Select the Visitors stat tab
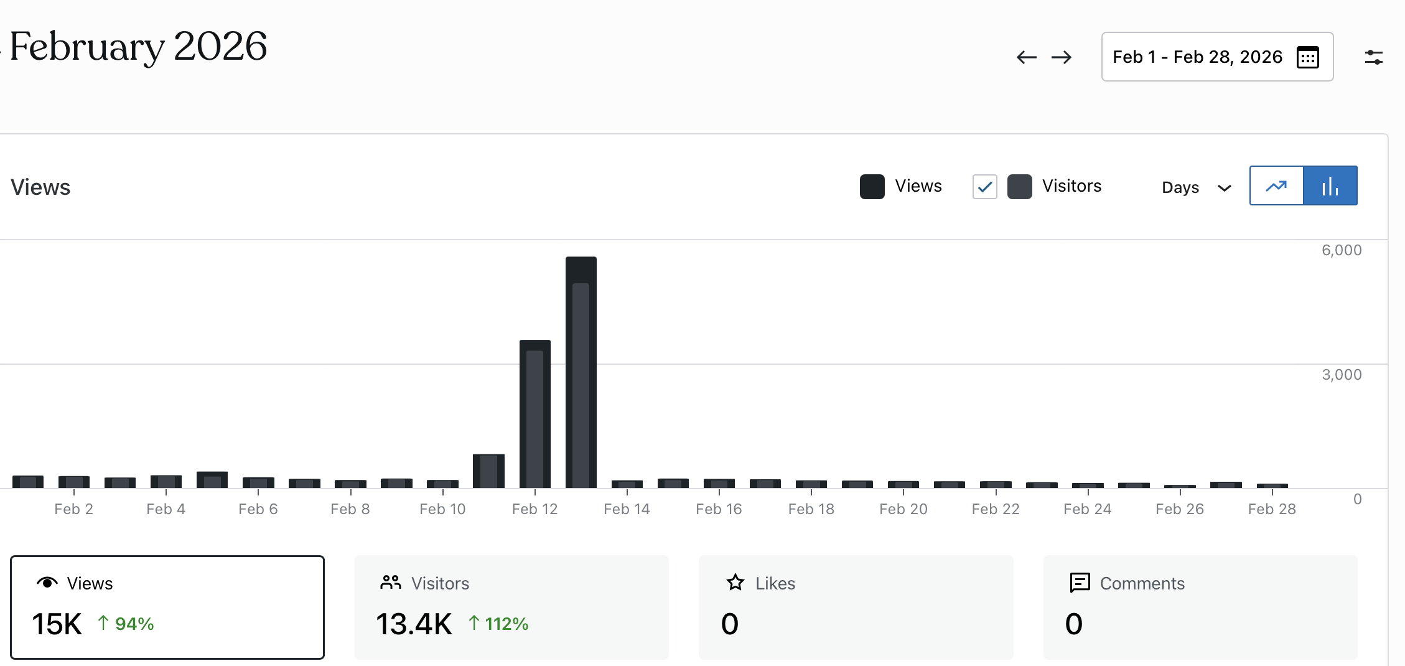Image resolution: width=1405 pixels, height=666 pixels. point(511,607)
